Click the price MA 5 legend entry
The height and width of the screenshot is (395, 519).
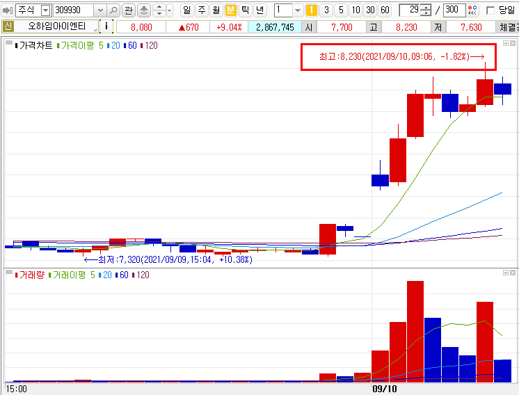coord(101,45)
